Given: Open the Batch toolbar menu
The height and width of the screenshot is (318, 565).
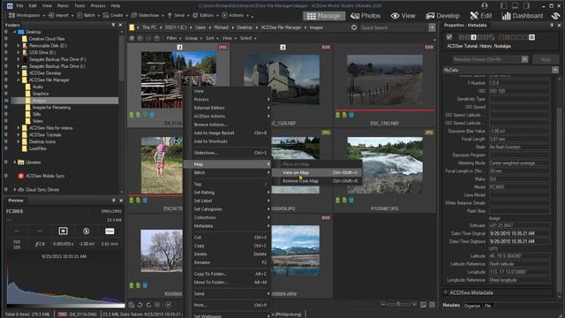Looking at the screenshot, I should click(87, 16).
